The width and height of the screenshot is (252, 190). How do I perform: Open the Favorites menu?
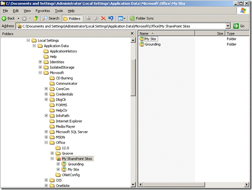[x=43, y=11]
